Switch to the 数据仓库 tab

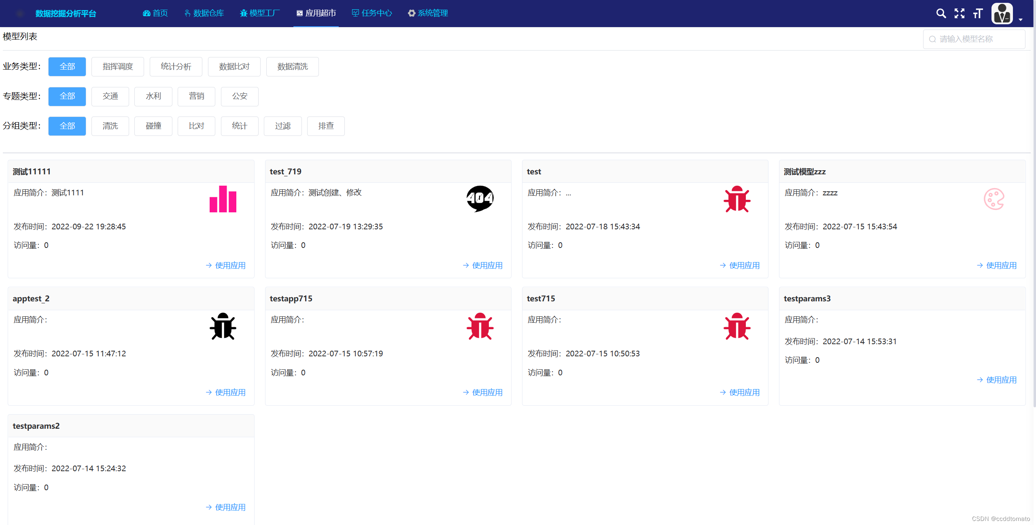click(204, 13)
